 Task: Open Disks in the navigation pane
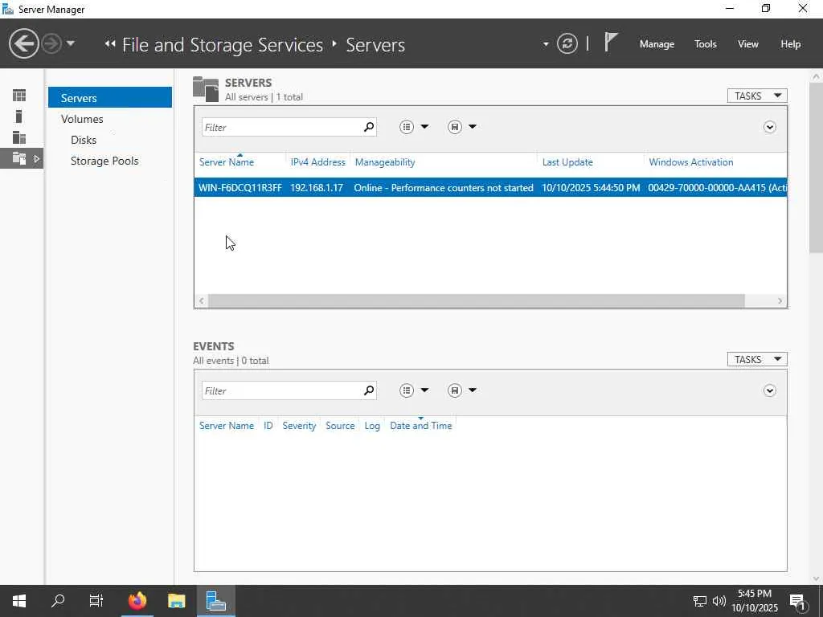click(84, 140)
